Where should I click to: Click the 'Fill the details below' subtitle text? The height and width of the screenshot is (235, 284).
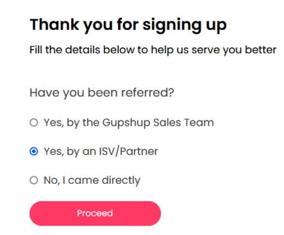pos(153,50)
